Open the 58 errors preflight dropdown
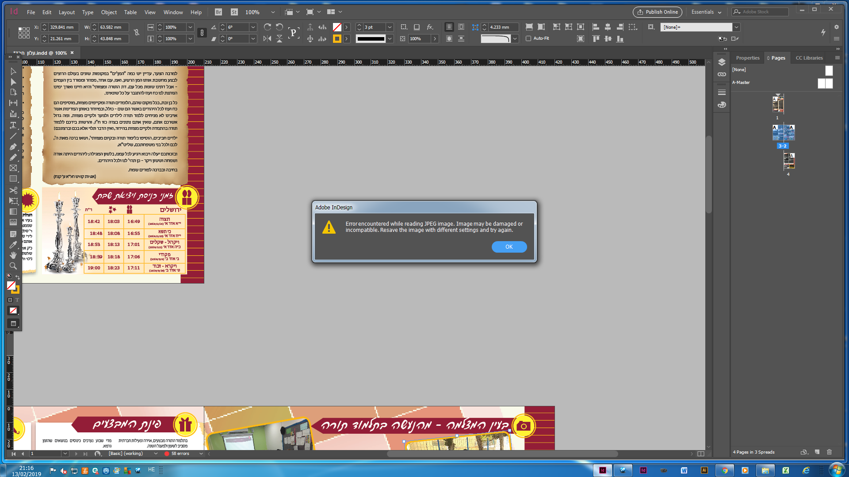This screenshot has width=849, height=477. (x=201, y=454)
